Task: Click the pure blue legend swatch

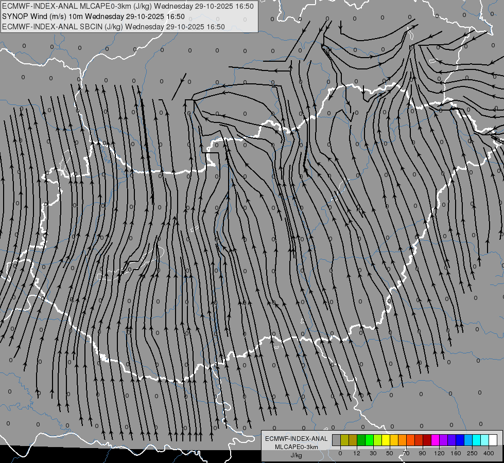Action: point(460,440)
